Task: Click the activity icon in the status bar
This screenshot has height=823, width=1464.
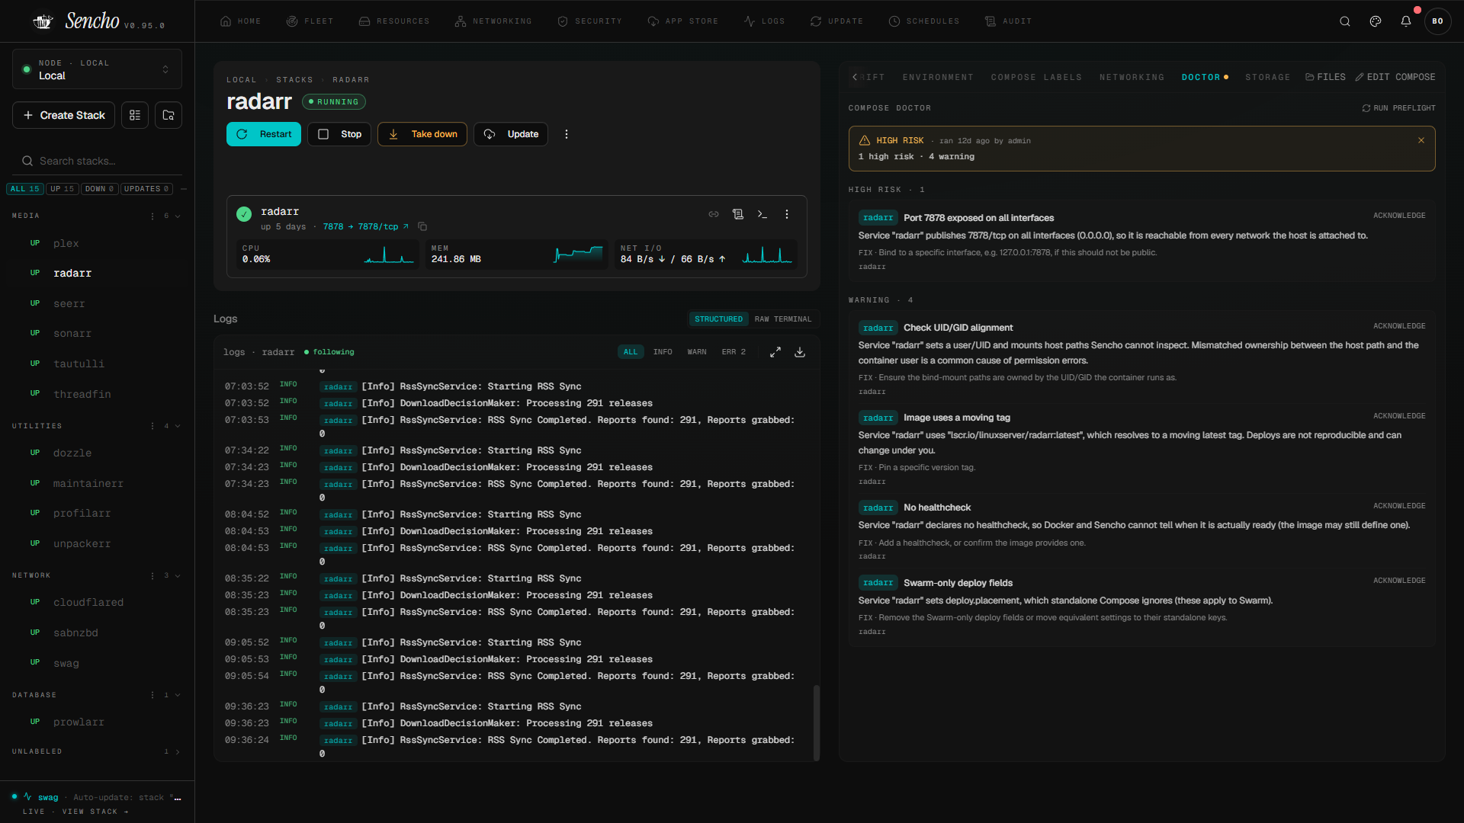Action: click(x=27, y=796)
